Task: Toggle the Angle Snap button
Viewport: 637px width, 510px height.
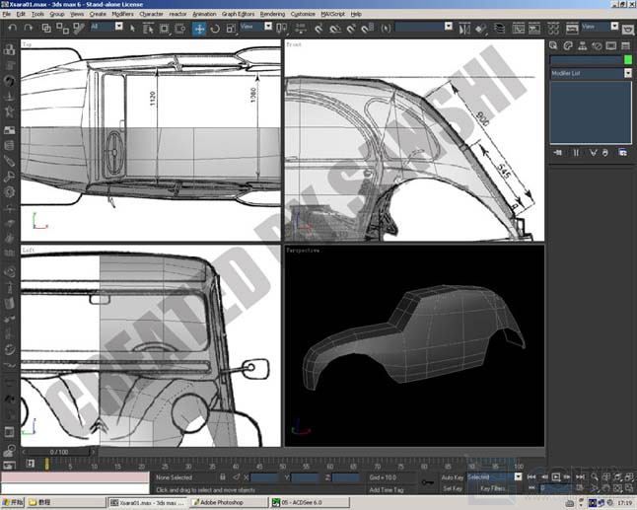Action: pyautogui.click(x=334, y=28)
